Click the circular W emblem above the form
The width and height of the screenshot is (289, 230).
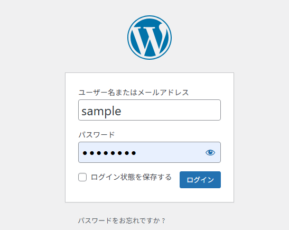(x=150, y=38)
